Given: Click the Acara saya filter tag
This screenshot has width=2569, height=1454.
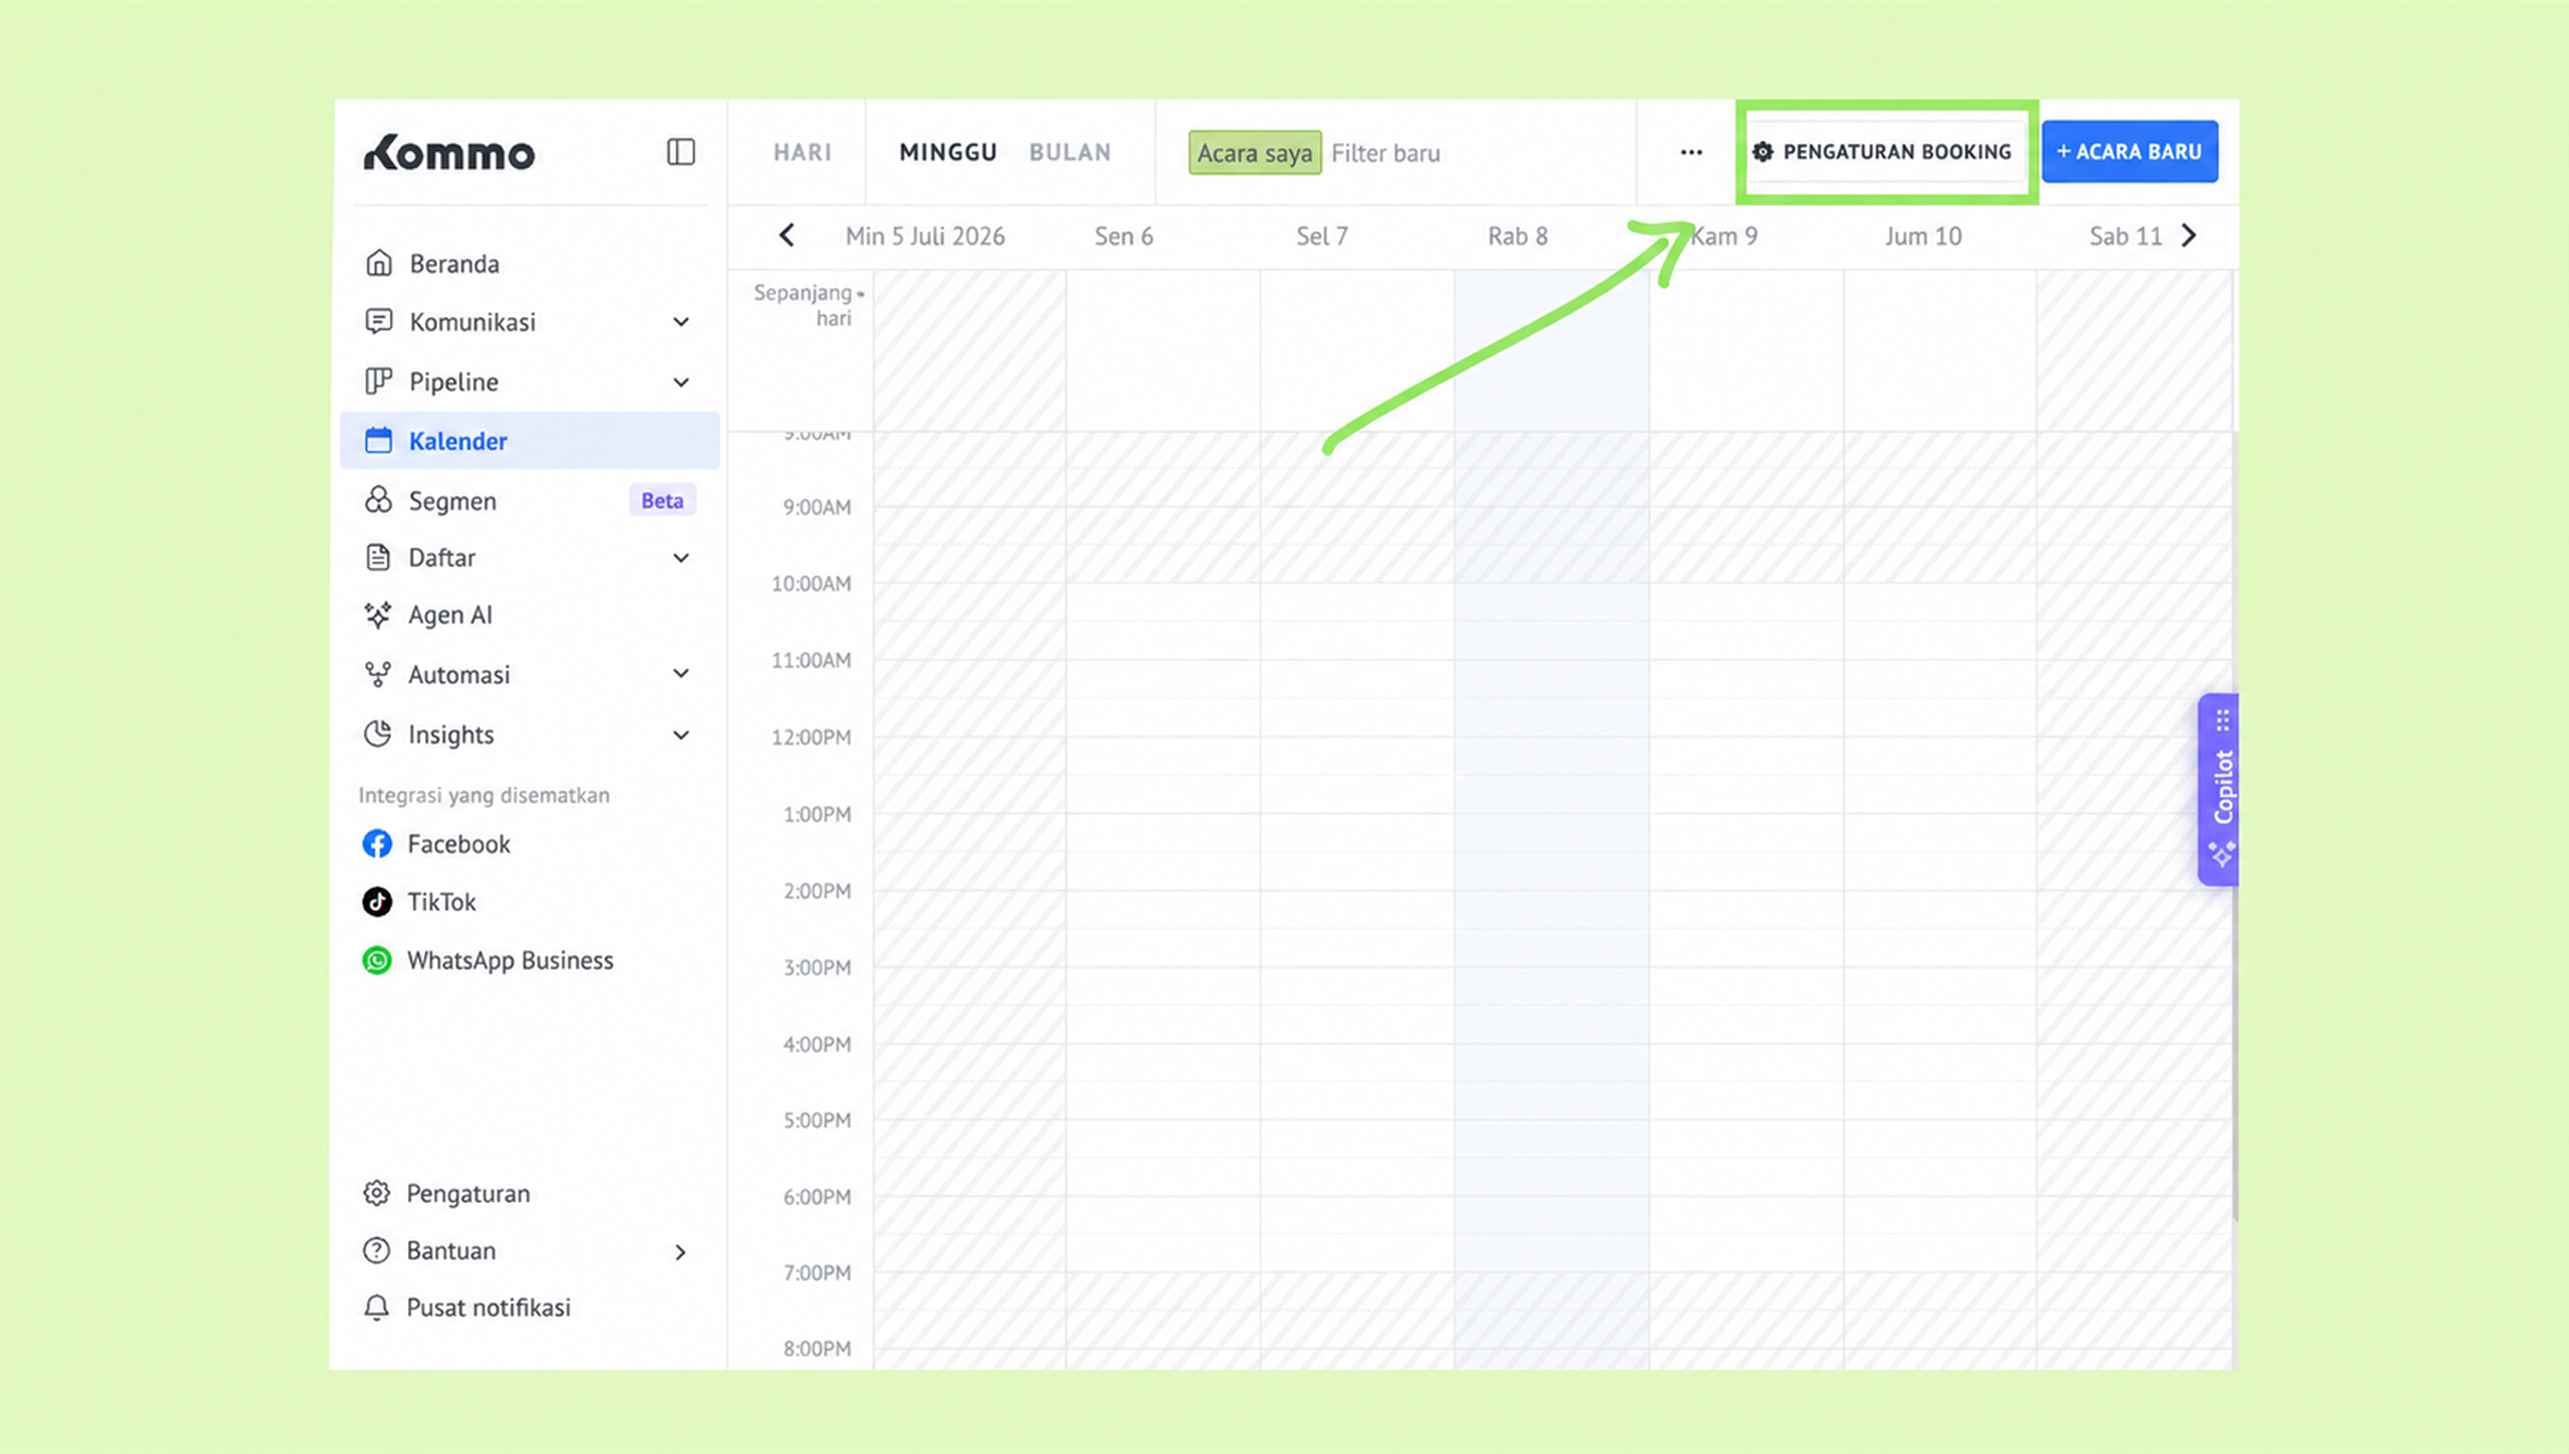Looking at the screenshot, I should 1254,153.
